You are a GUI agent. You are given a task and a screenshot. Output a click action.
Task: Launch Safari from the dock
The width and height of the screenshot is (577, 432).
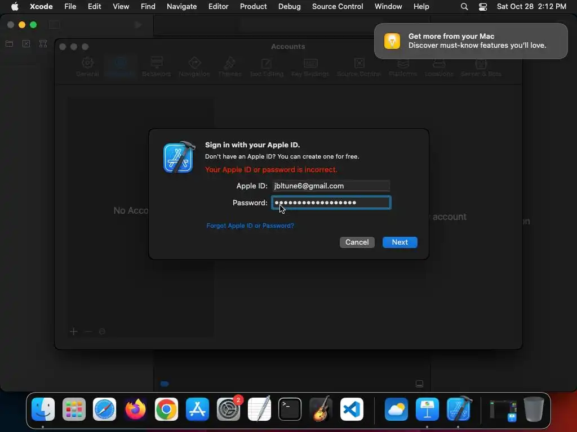pos(104,409)
